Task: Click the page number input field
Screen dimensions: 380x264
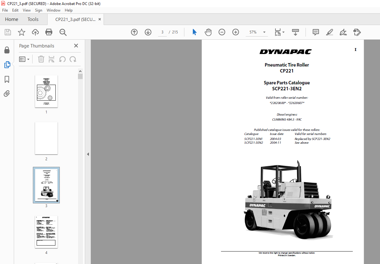Action: (x=162, y=32)
